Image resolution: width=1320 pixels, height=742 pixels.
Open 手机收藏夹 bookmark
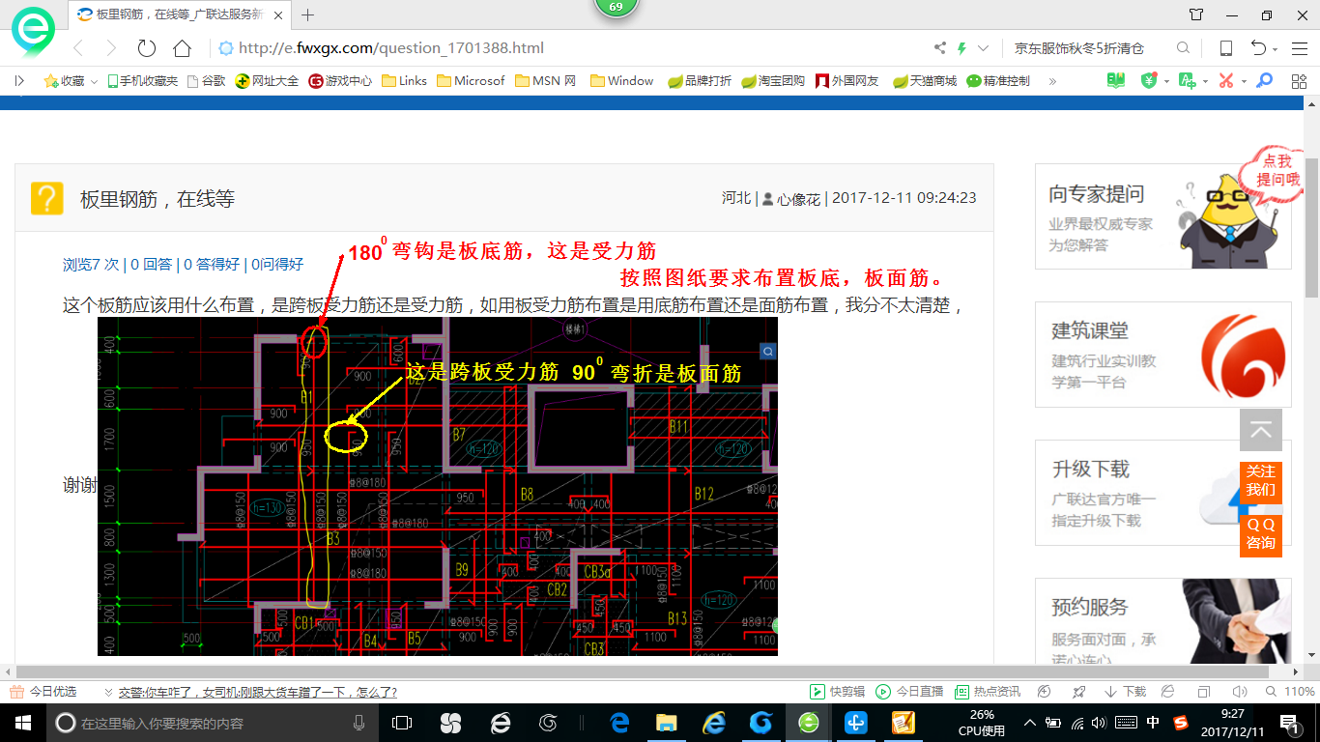tap(142, 81)
